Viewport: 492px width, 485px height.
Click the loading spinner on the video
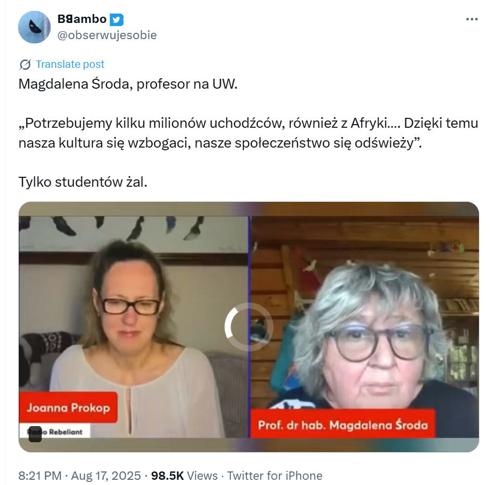click(249, 327)
